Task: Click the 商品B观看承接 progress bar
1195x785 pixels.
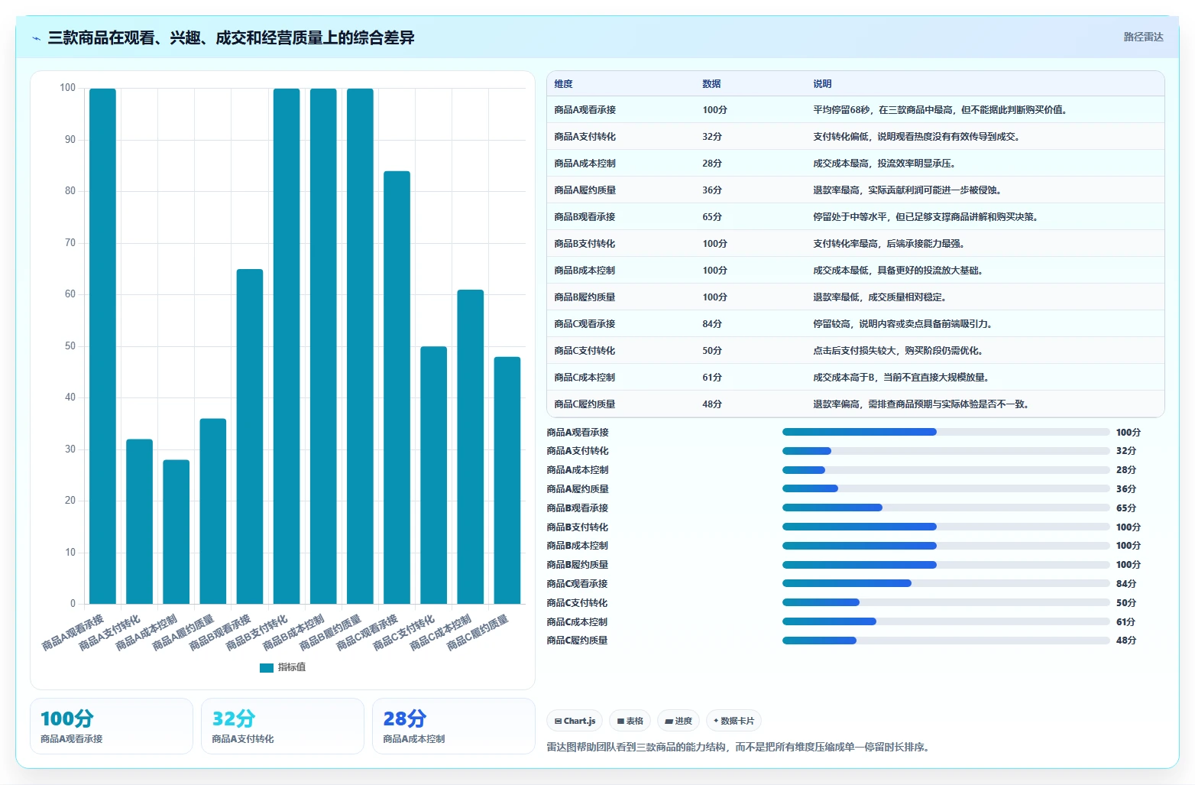Action: (946, 508)
